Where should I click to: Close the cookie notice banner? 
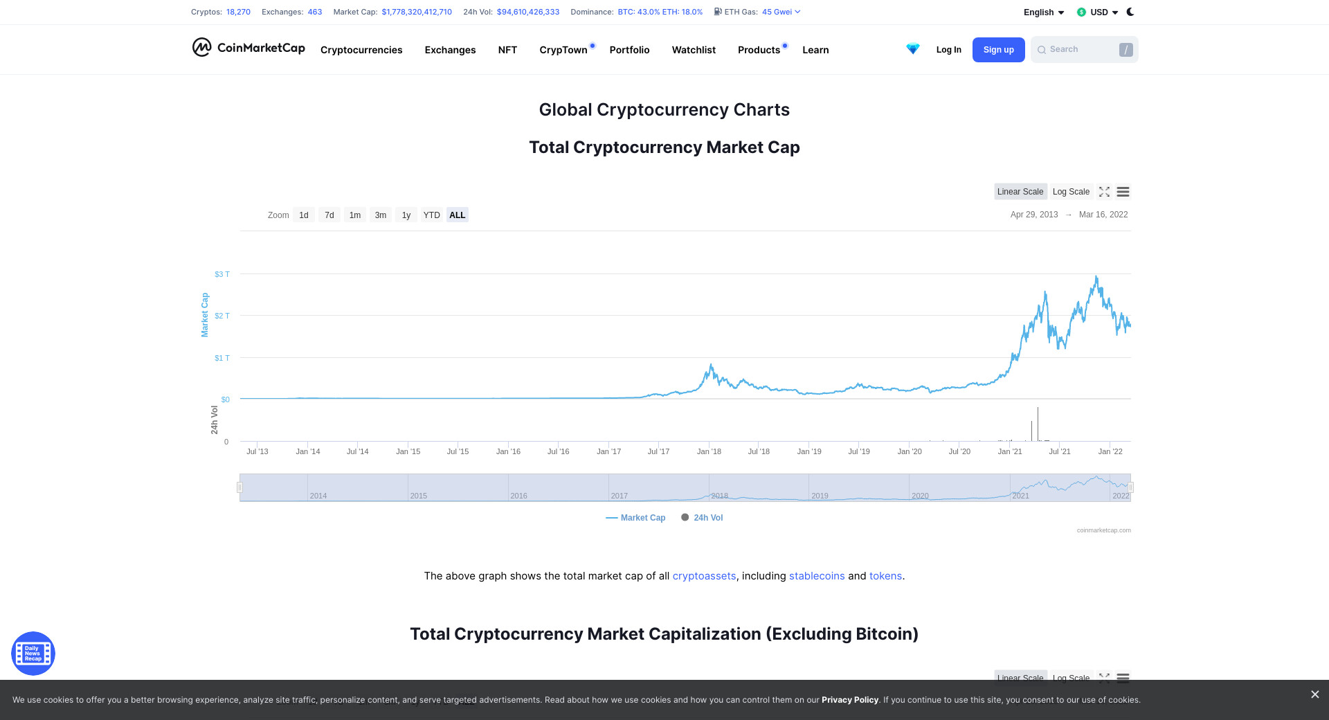(x=1314, y=694)
